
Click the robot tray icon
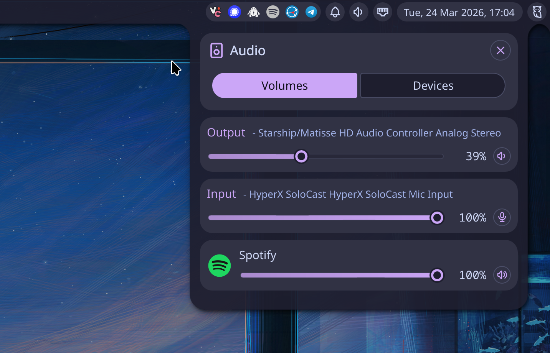pos(253,12)
